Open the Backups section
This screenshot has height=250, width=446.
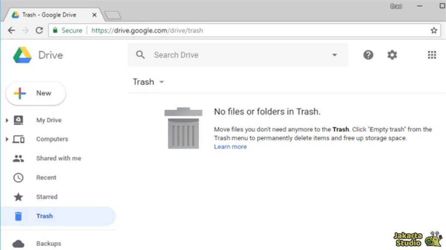coord(48,243)
